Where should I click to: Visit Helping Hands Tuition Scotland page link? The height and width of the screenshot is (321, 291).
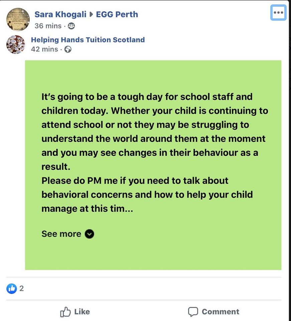tap(88, 40)
